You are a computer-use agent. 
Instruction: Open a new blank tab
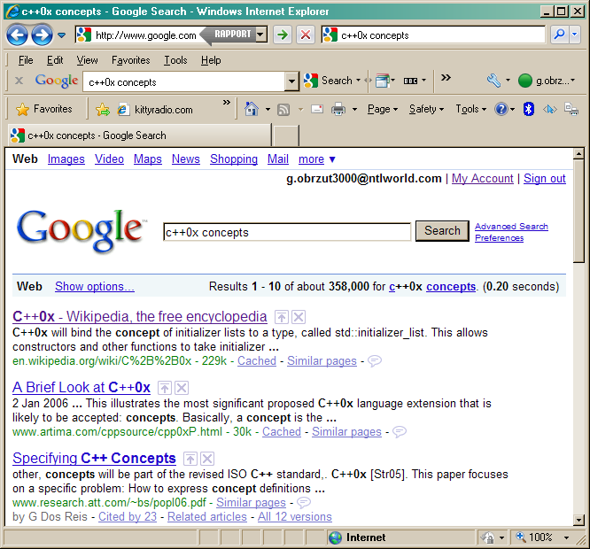click(x=286, y=135)
